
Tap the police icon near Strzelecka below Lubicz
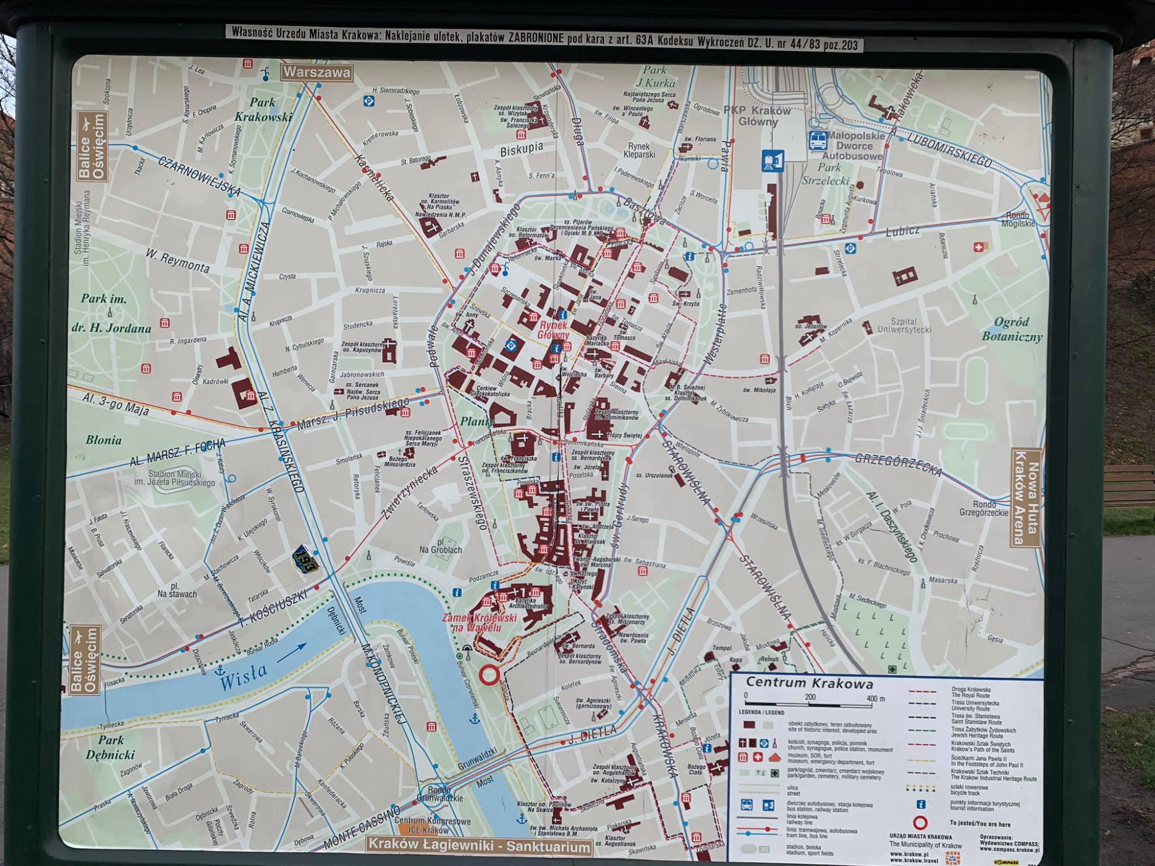(x=850, y=249)
